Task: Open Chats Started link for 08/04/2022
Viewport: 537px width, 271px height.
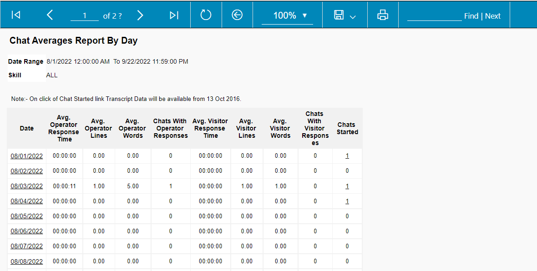Action: [347, 201]
